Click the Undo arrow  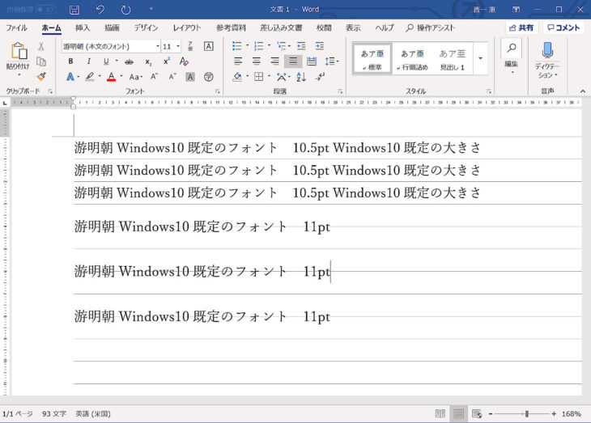[100, 10]
